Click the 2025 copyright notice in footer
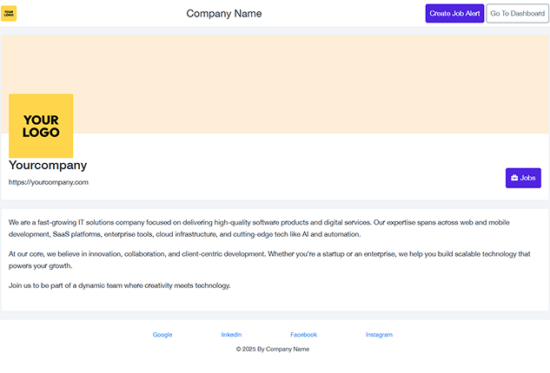Viewport: 550px width, 373px height. (x=273, y=350)
